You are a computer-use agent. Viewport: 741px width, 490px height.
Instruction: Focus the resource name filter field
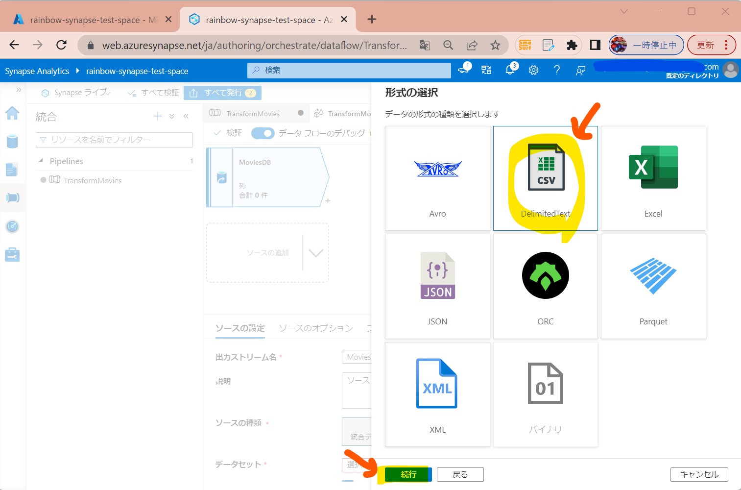(114, 140)
